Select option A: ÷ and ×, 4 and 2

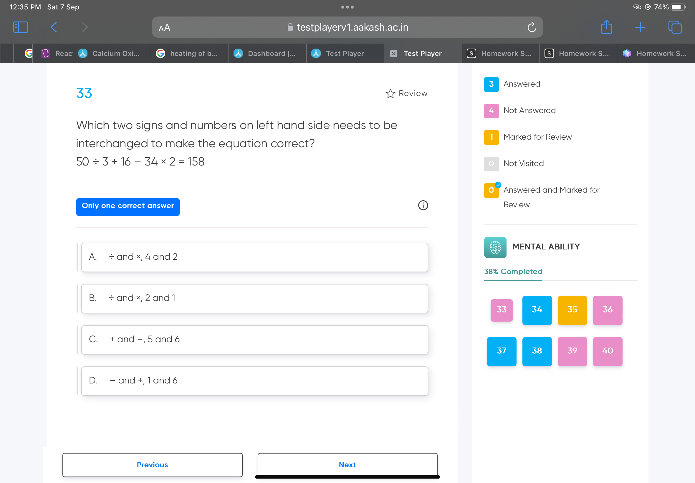(x=254, y=257)
